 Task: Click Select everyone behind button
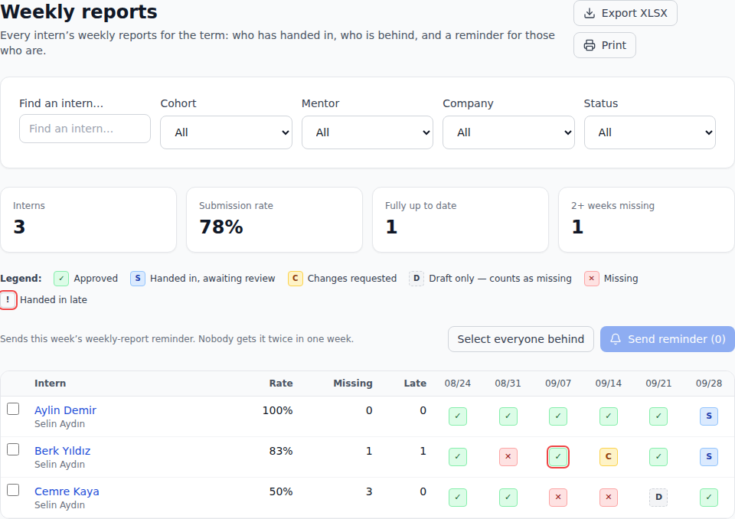click(x=521, y=339)
